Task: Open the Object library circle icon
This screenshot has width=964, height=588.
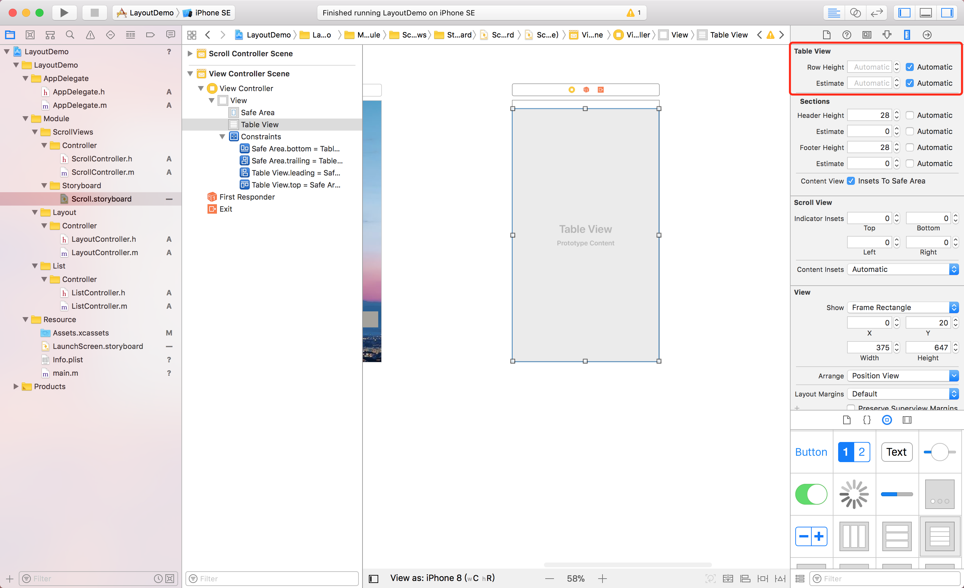Action: [887, 420]
